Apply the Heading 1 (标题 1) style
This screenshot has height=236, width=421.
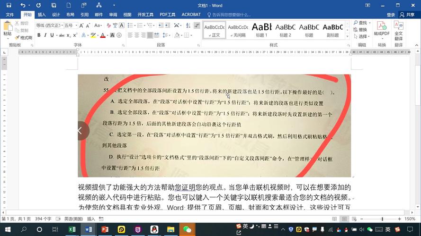pyautogui.click(x=262, y=30)
